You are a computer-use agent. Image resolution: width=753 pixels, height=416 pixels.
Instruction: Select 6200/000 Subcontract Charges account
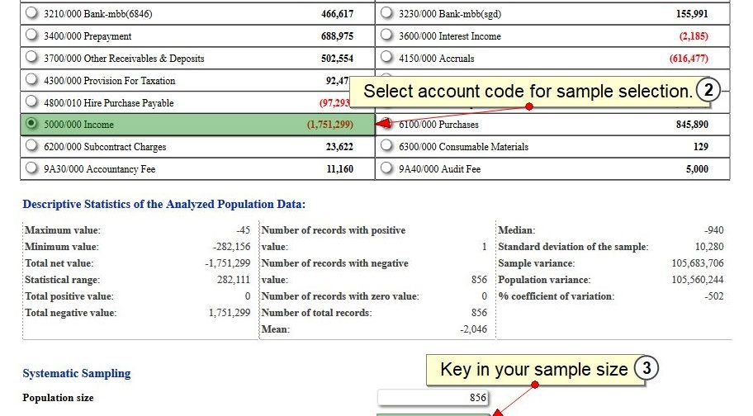(x=31, y=145)
